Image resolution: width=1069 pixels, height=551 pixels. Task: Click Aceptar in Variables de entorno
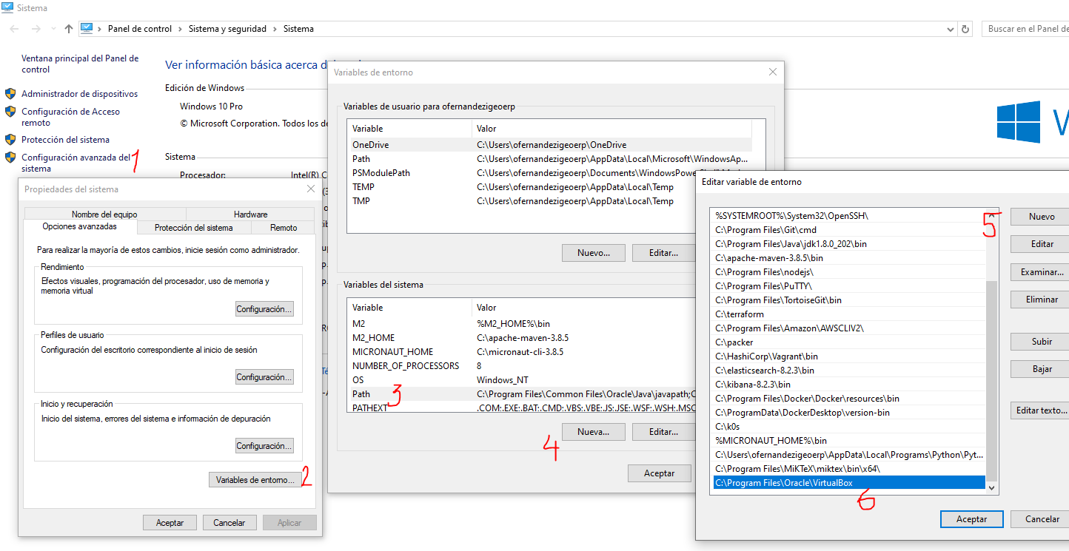coord(660,473)
